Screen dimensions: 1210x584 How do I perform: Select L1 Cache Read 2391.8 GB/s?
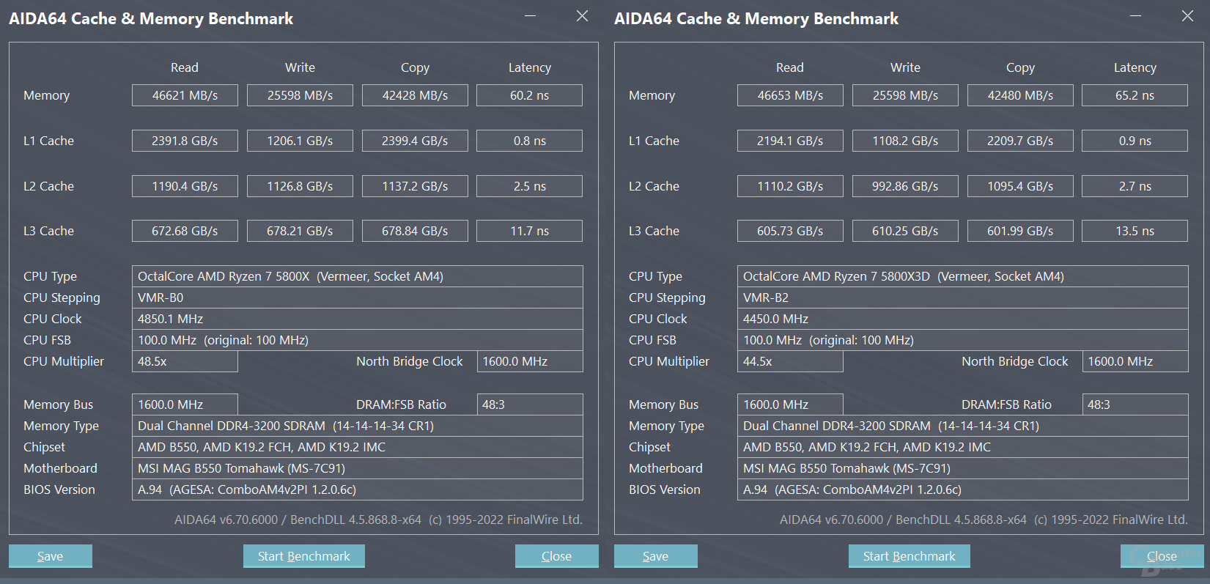[185, 141]
